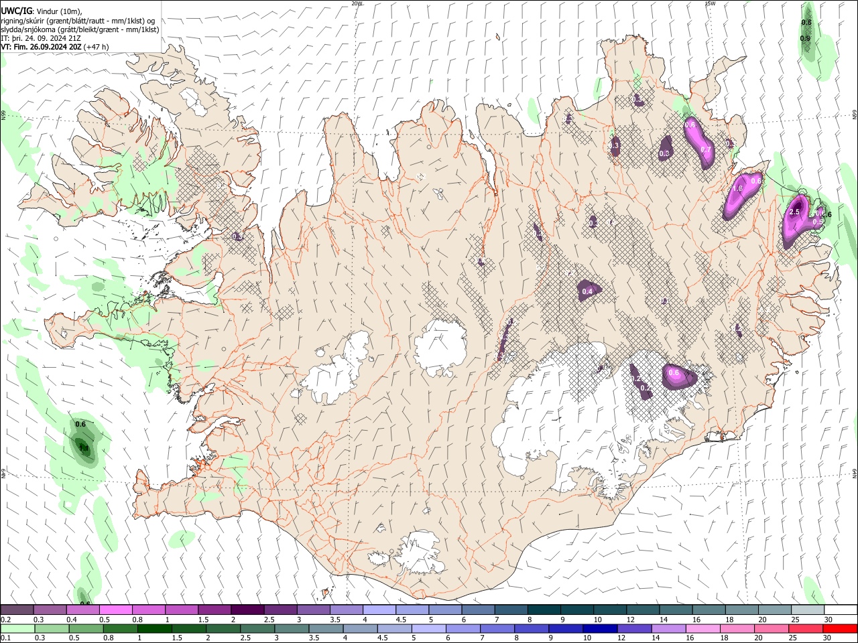
Task: Click the 2.5 snowfall value on the east coast
Action: [795, 212]
